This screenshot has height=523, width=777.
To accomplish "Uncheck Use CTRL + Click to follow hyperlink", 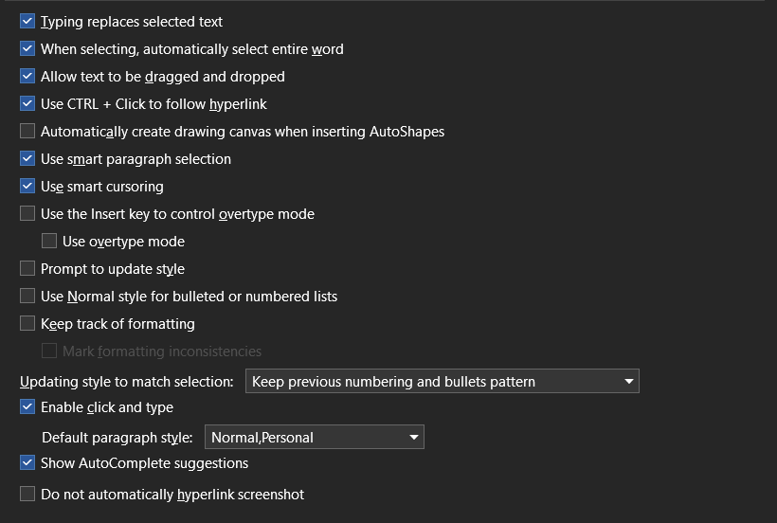I will 27,104.
